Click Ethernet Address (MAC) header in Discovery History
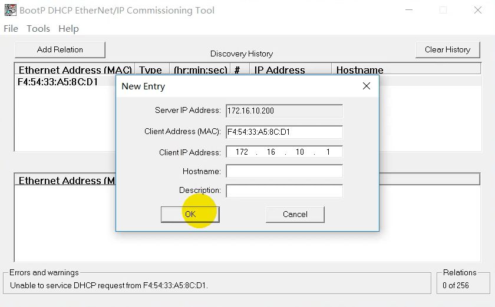 (75, 69)
